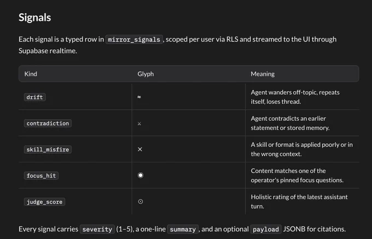Click the drift approximately-equal glyph
The height and width of the screenshot is (239, 372).
pyautogui.click(x=139, y=97)
